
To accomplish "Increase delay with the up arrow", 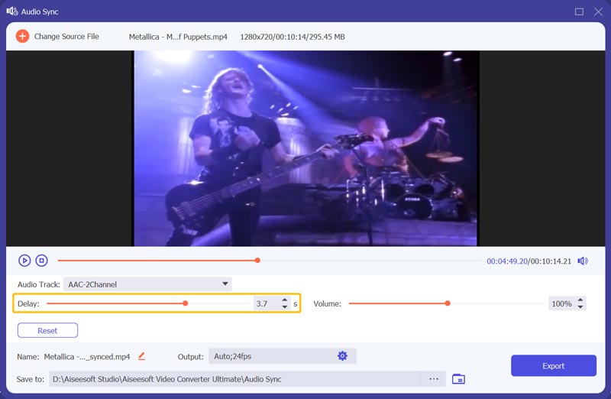I will 285,300.
